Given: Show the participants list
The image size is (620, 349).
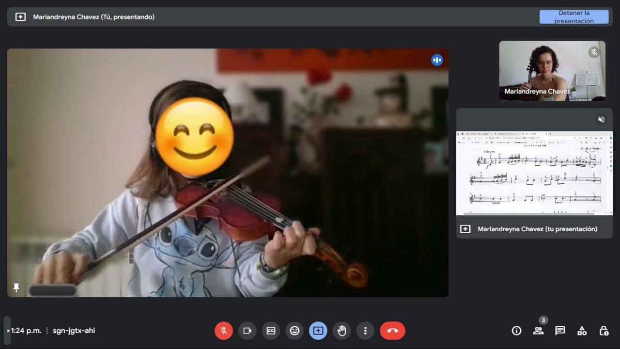Looking at the screenshot, I should tap(538, 331).
